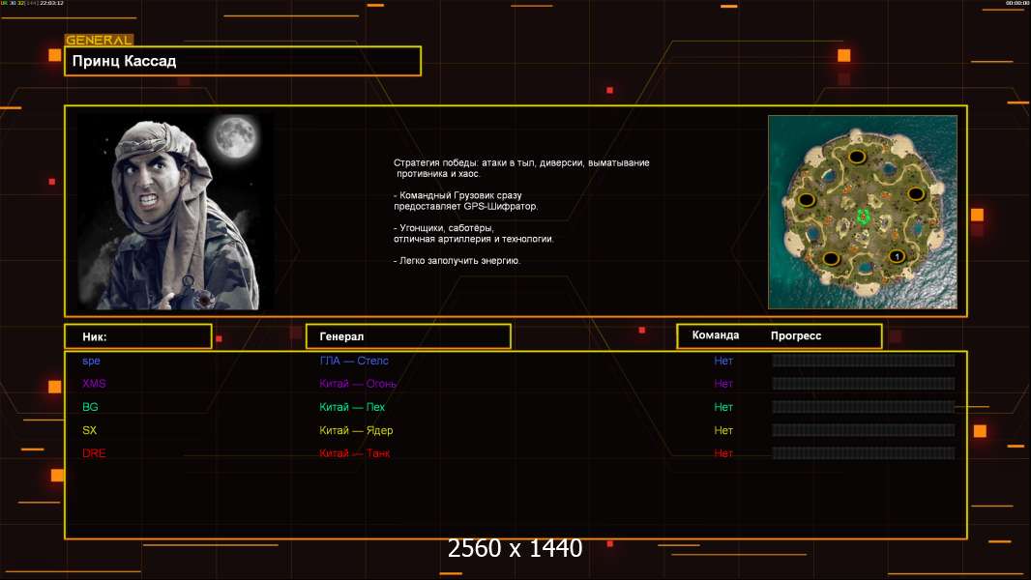
Task: Select player nickname "BG"
Action: pyautogui.click(x=90, y=407)
